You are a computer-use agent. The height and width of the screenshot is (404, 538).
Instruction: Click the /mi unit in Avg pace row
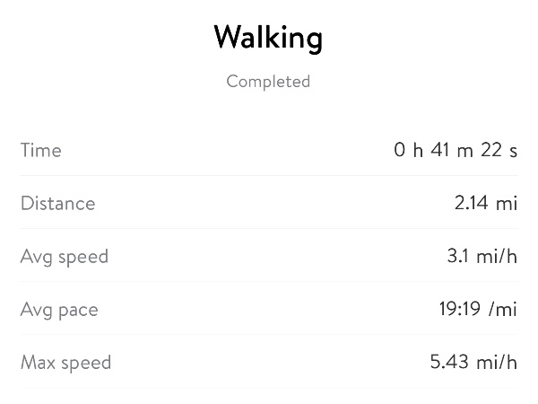pyautogui.click(x=503, y=310)
